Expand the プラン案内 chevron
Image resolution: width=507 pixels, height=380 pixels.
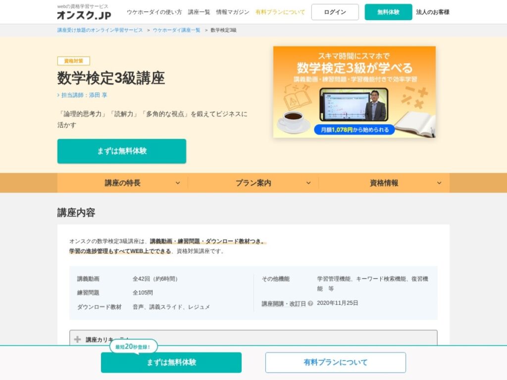[308, 183]
